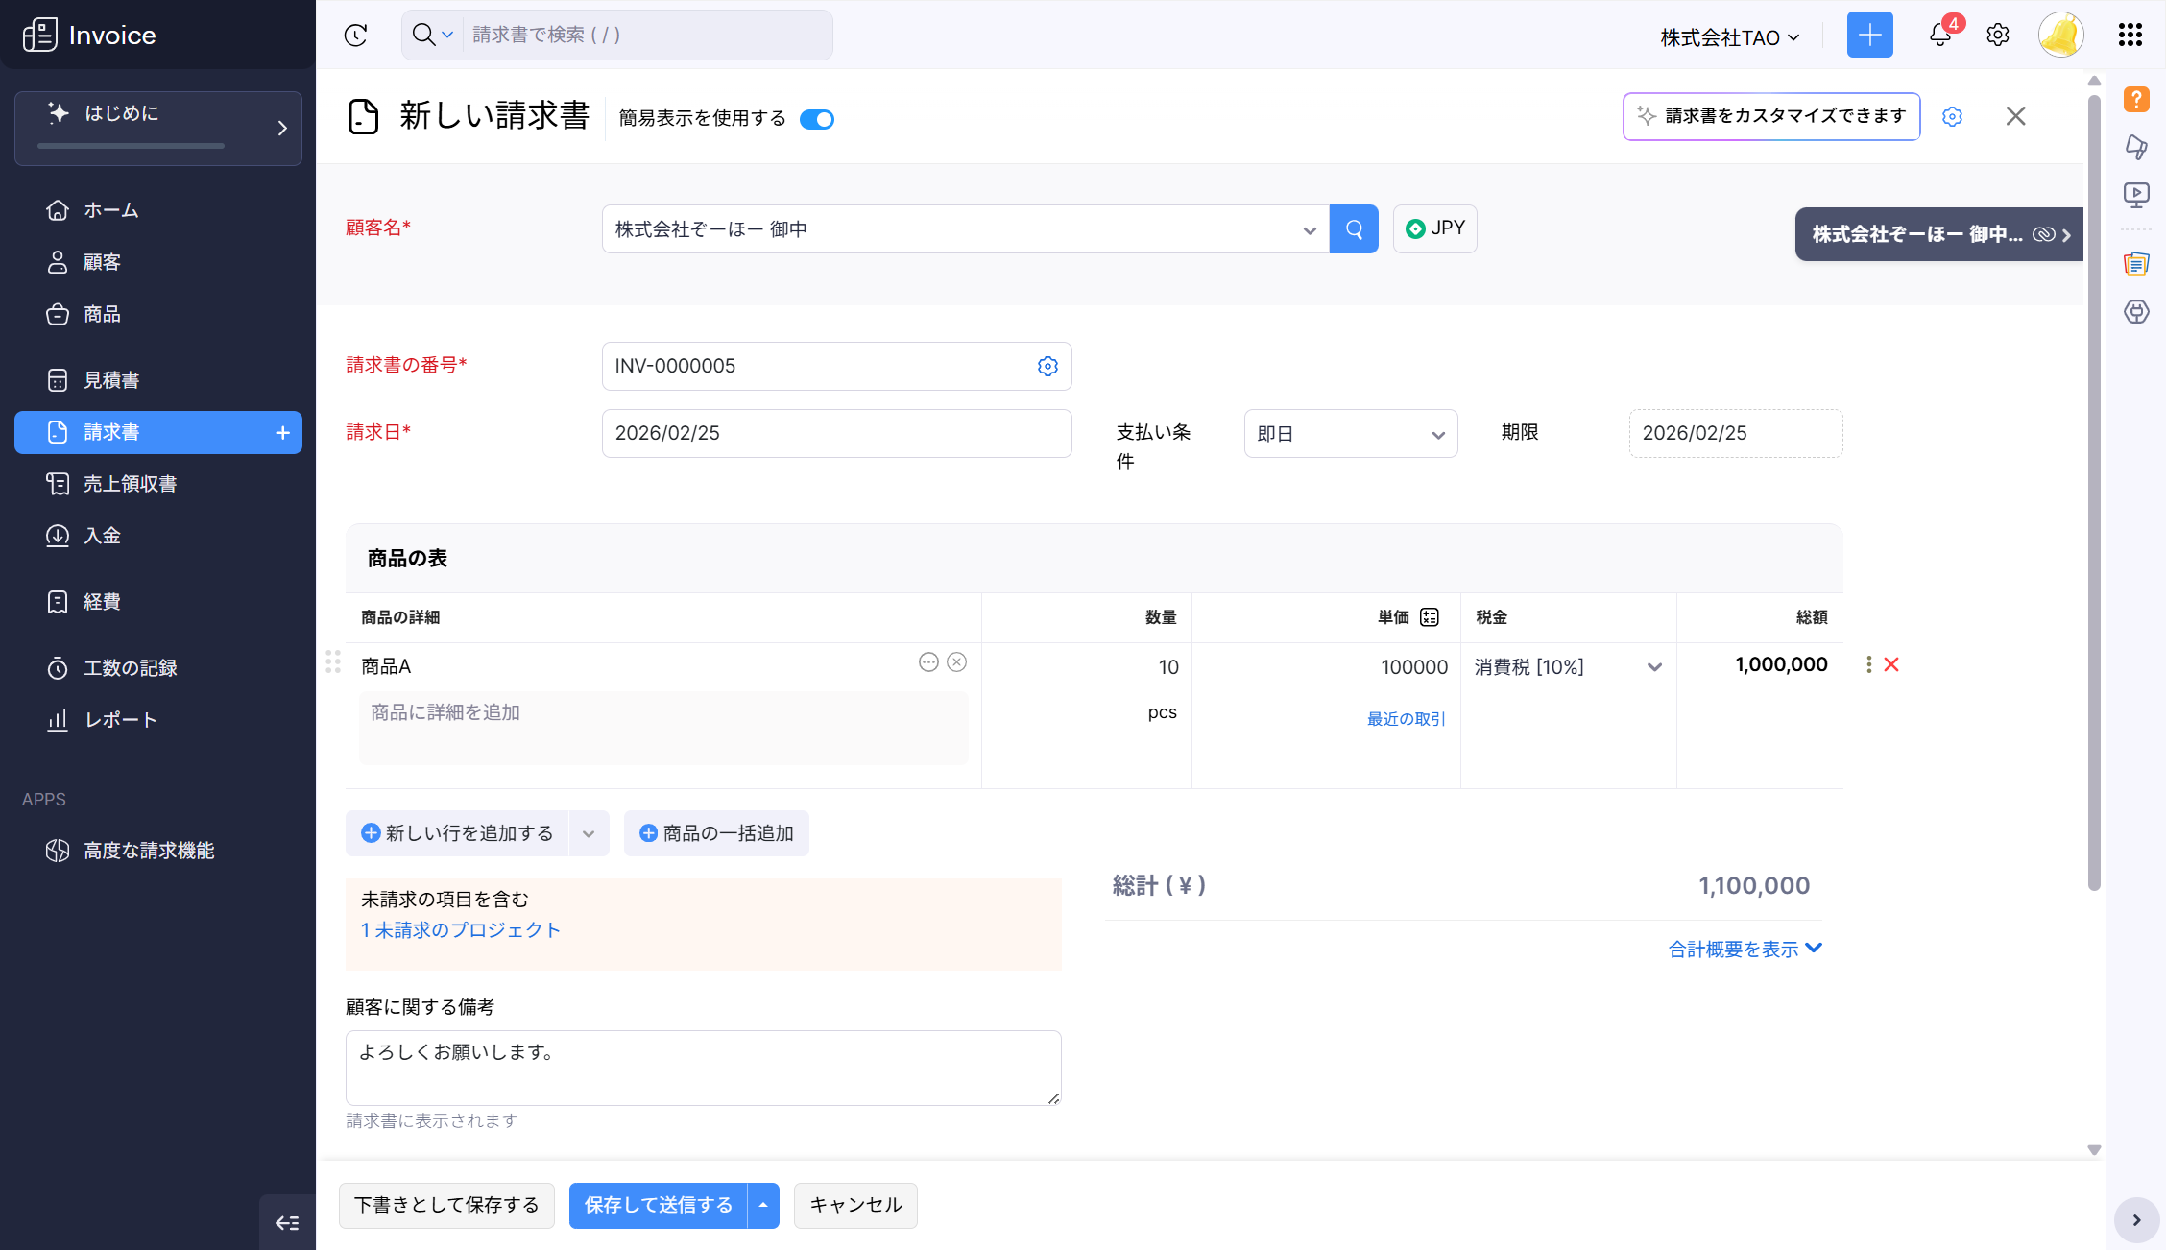Open the unit price calculator icon
This screenshot has height=1250, width=2166.
click(x=1430, y=617)
